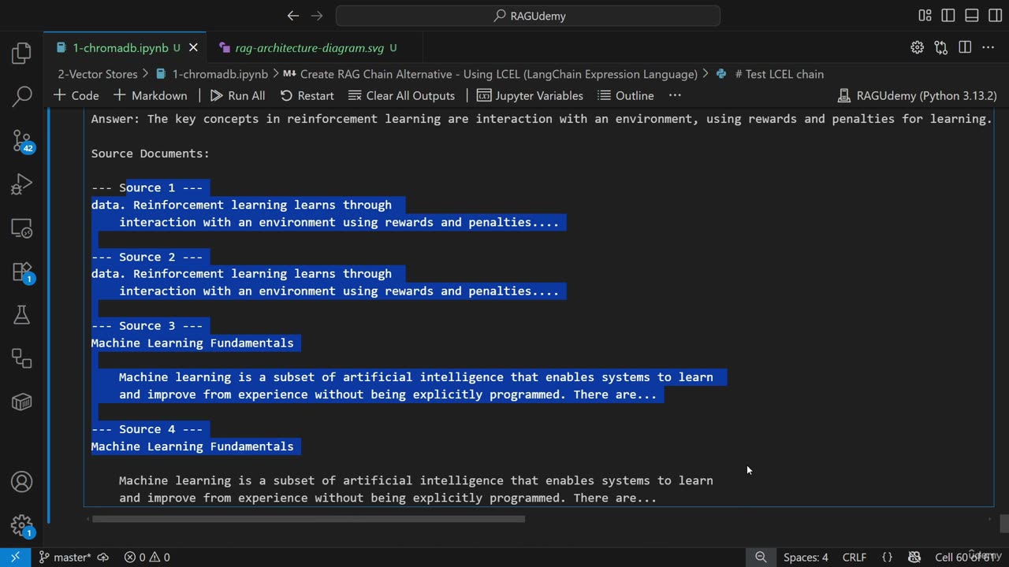Click the Search magnifier in activity bar
The width and height of the screenshot is (1009, 567).
pos(21,97)
